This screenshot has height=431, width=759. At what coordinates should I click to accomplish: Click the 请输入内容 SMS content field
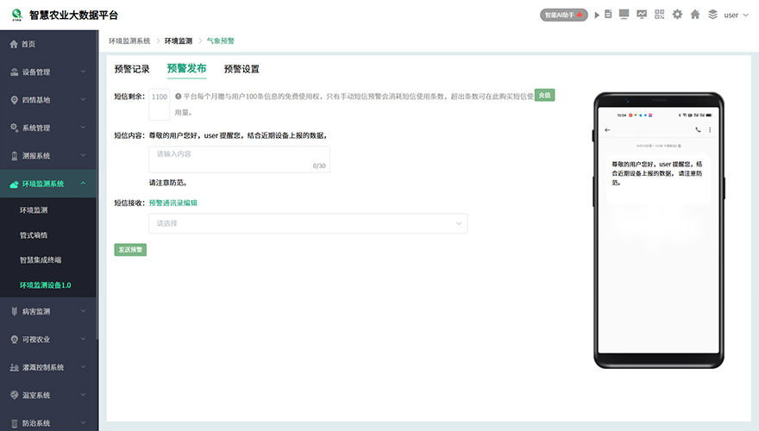pos(239,159)
